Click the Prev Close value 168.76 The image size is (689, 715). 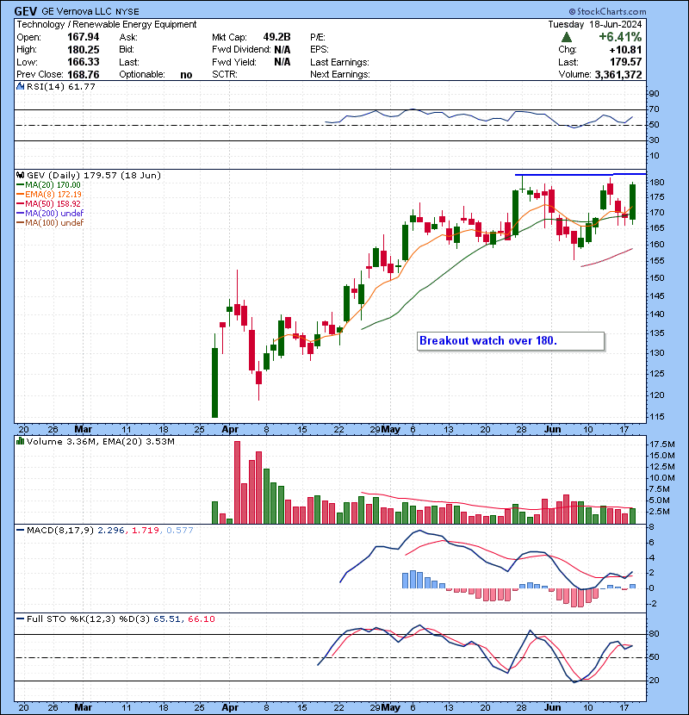pyautogui.click(x=83, y=74)
